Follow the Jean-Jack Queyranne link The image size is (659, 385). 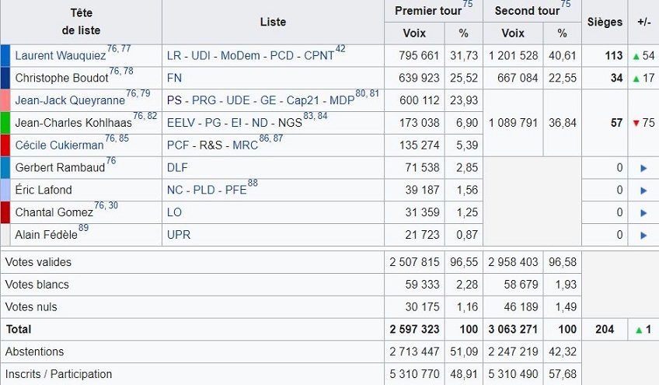click(69, 100)
